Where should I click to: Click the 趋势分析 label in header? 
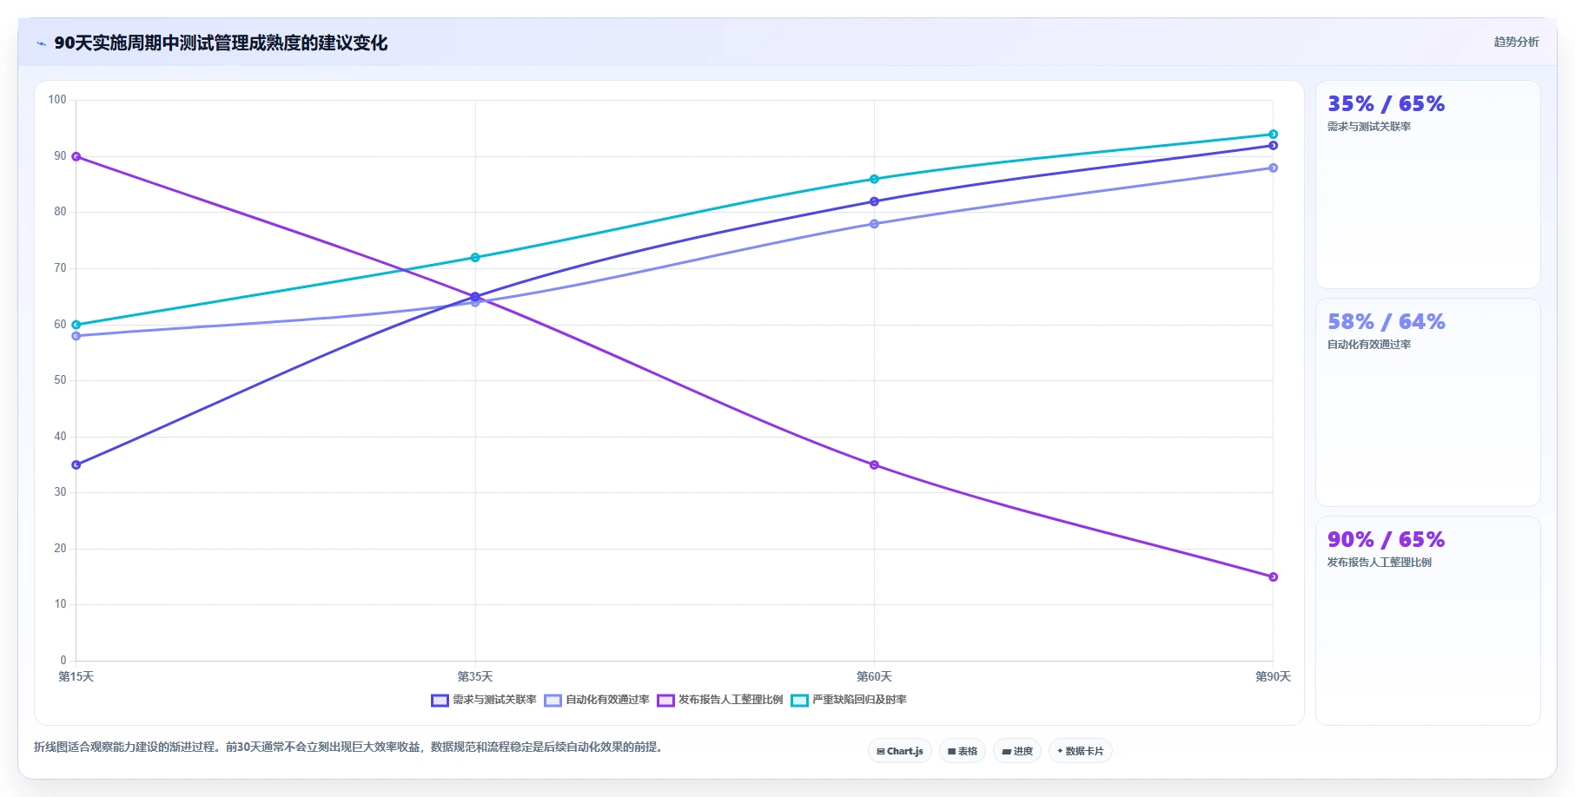(x=1516, y=42)
